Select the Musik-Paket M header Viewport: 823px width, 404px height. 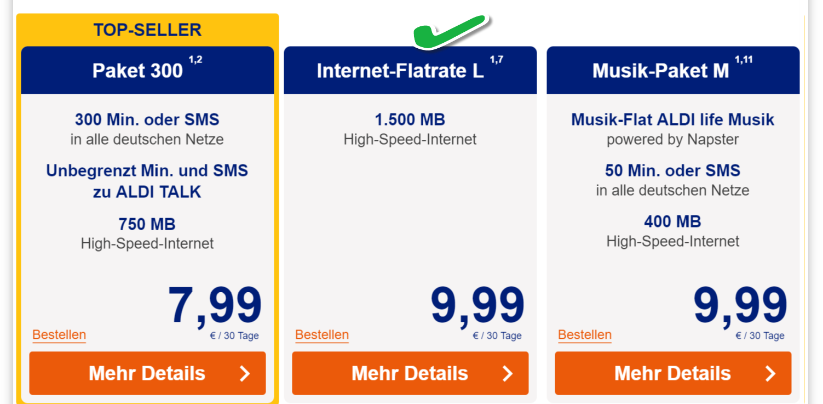[673, 70]
